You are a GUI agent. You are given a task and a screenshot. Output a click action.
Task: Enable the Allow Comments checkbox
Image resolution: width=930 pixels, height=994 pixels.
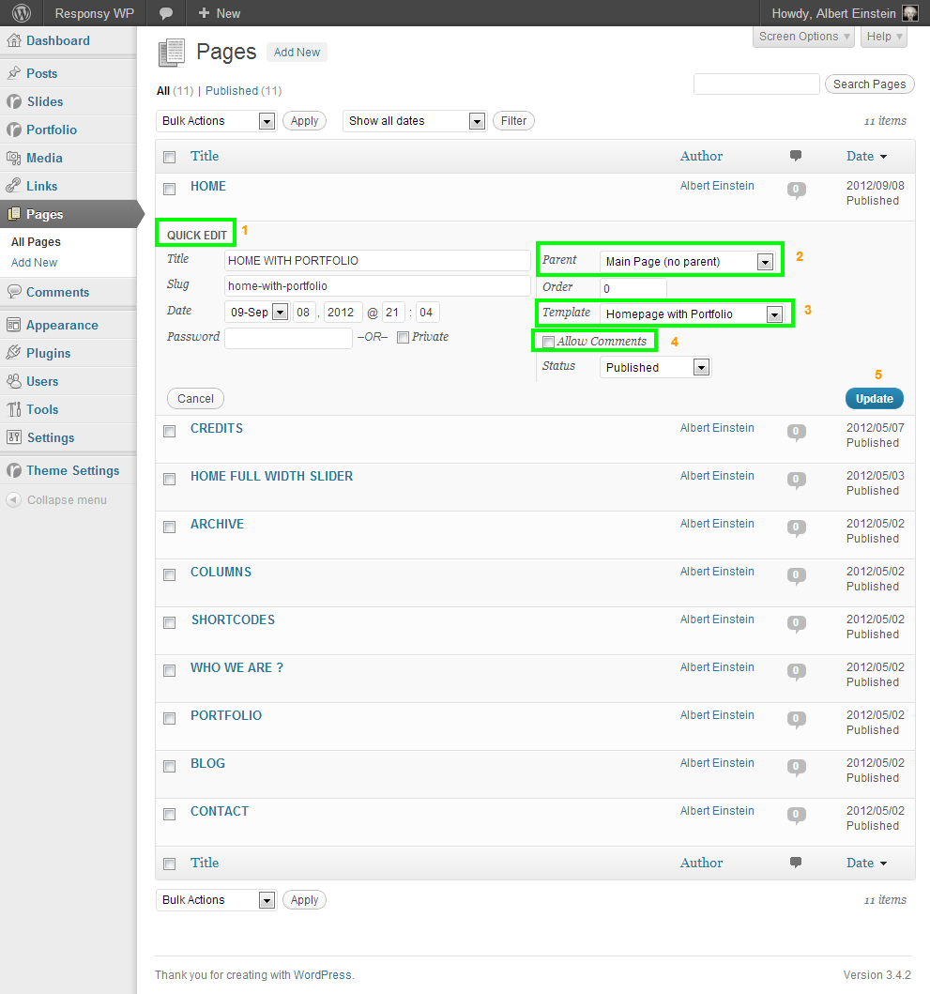coord(548,342)
